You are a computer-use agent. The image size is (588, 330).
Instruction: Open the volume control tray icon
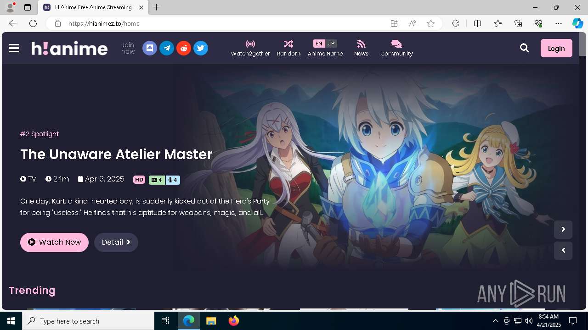529,321
